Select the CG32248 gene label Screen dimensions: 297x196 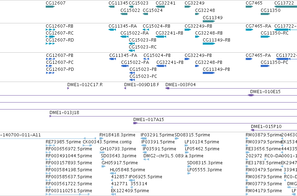(205, 10)
